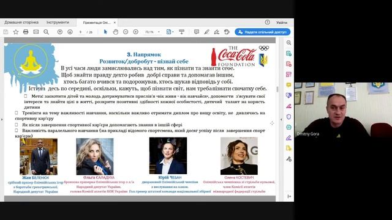
Task: Click the Жан БЕЛЕНЮК name caption
Action: click(x=36, y=178)
